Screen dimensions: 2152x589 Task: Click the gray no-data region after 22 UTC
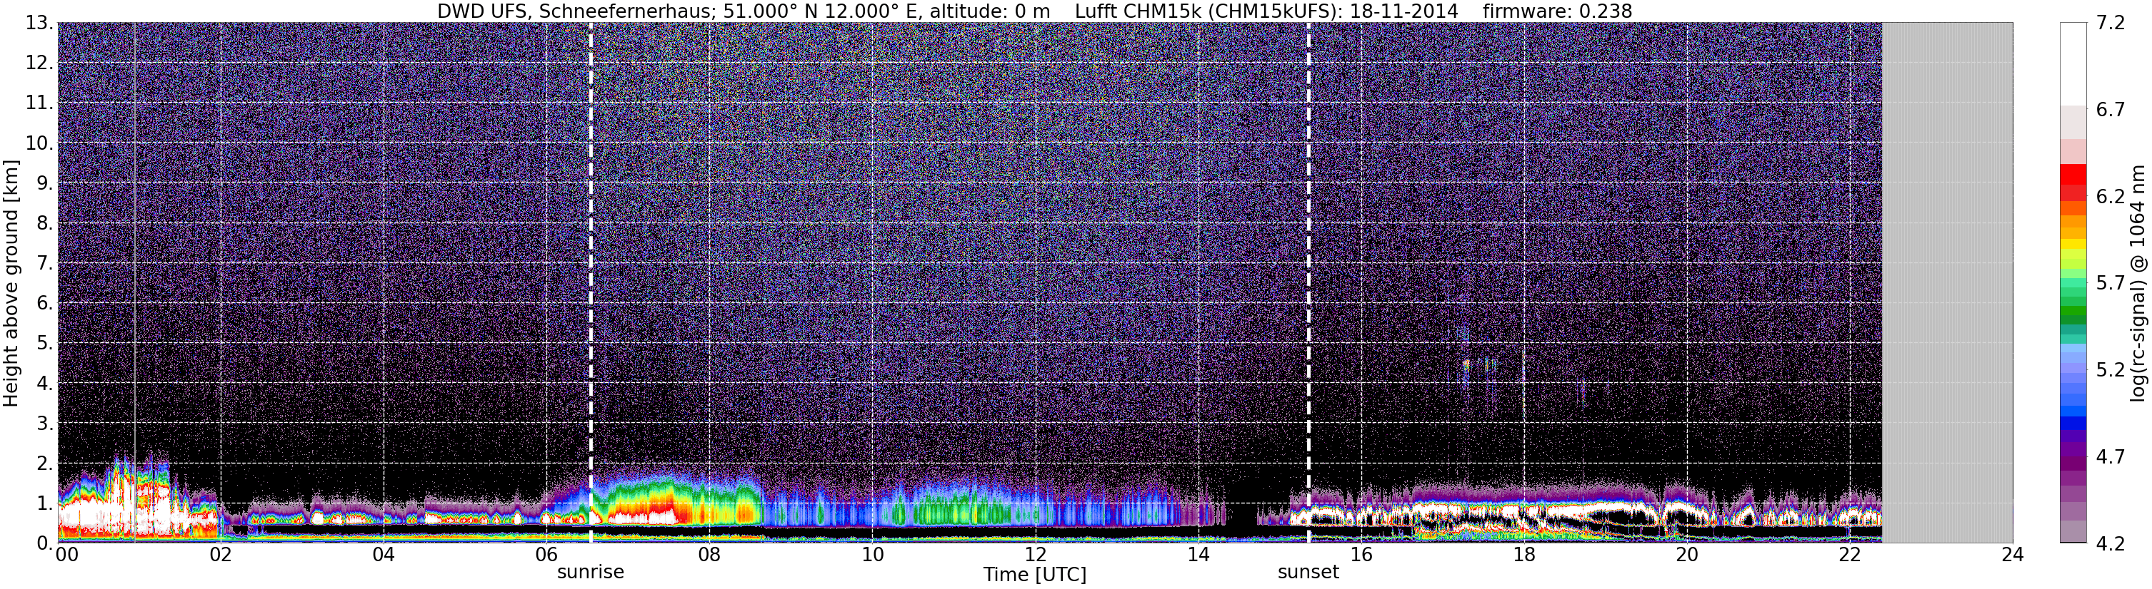pos(1946,282)
